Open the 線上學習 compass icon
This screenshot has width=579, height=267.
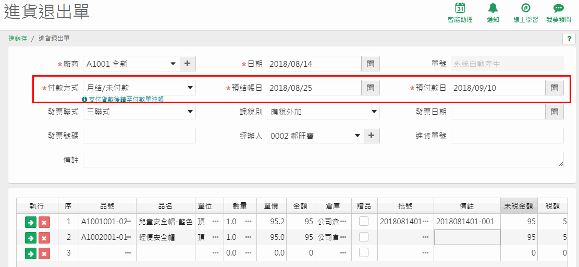[x=525, y=8]
